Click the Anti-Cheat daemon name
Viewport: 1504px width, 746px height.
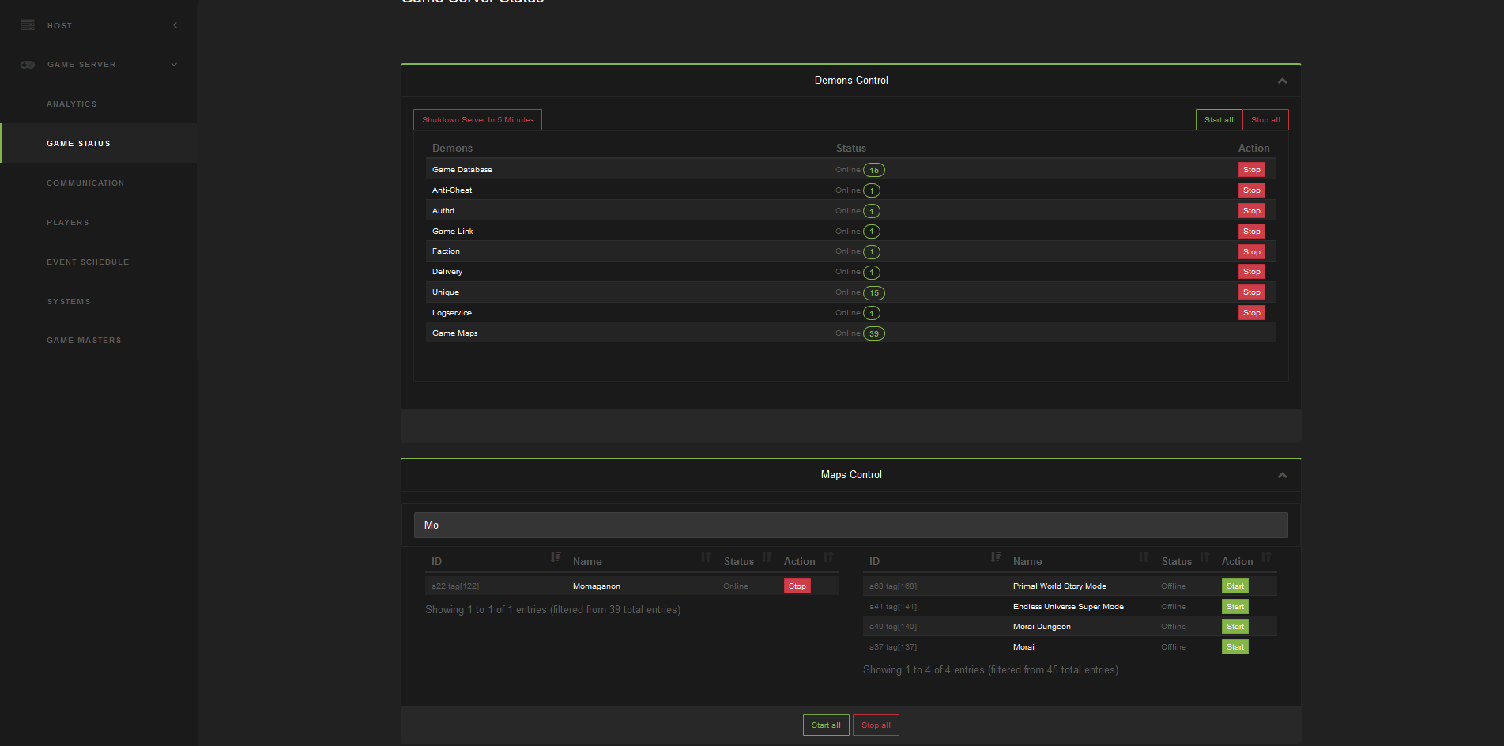(x=452, y=190)
